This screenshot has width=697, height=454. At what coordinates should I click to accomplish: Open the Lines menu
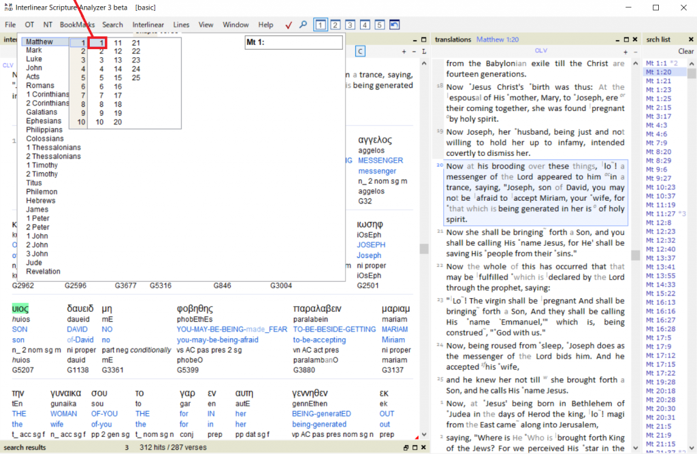tap(181, 25)
